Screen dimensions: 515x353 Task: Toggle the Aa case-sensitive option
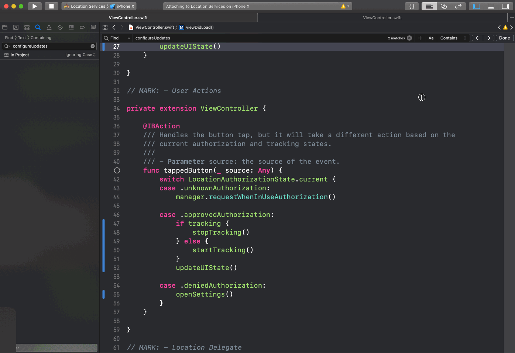[x=431, y=38]
